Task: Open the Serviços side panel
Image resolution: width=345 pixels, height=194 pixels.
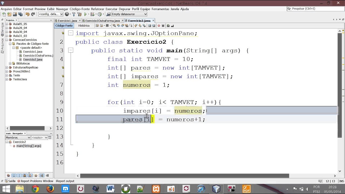Action: pos(2,30)
